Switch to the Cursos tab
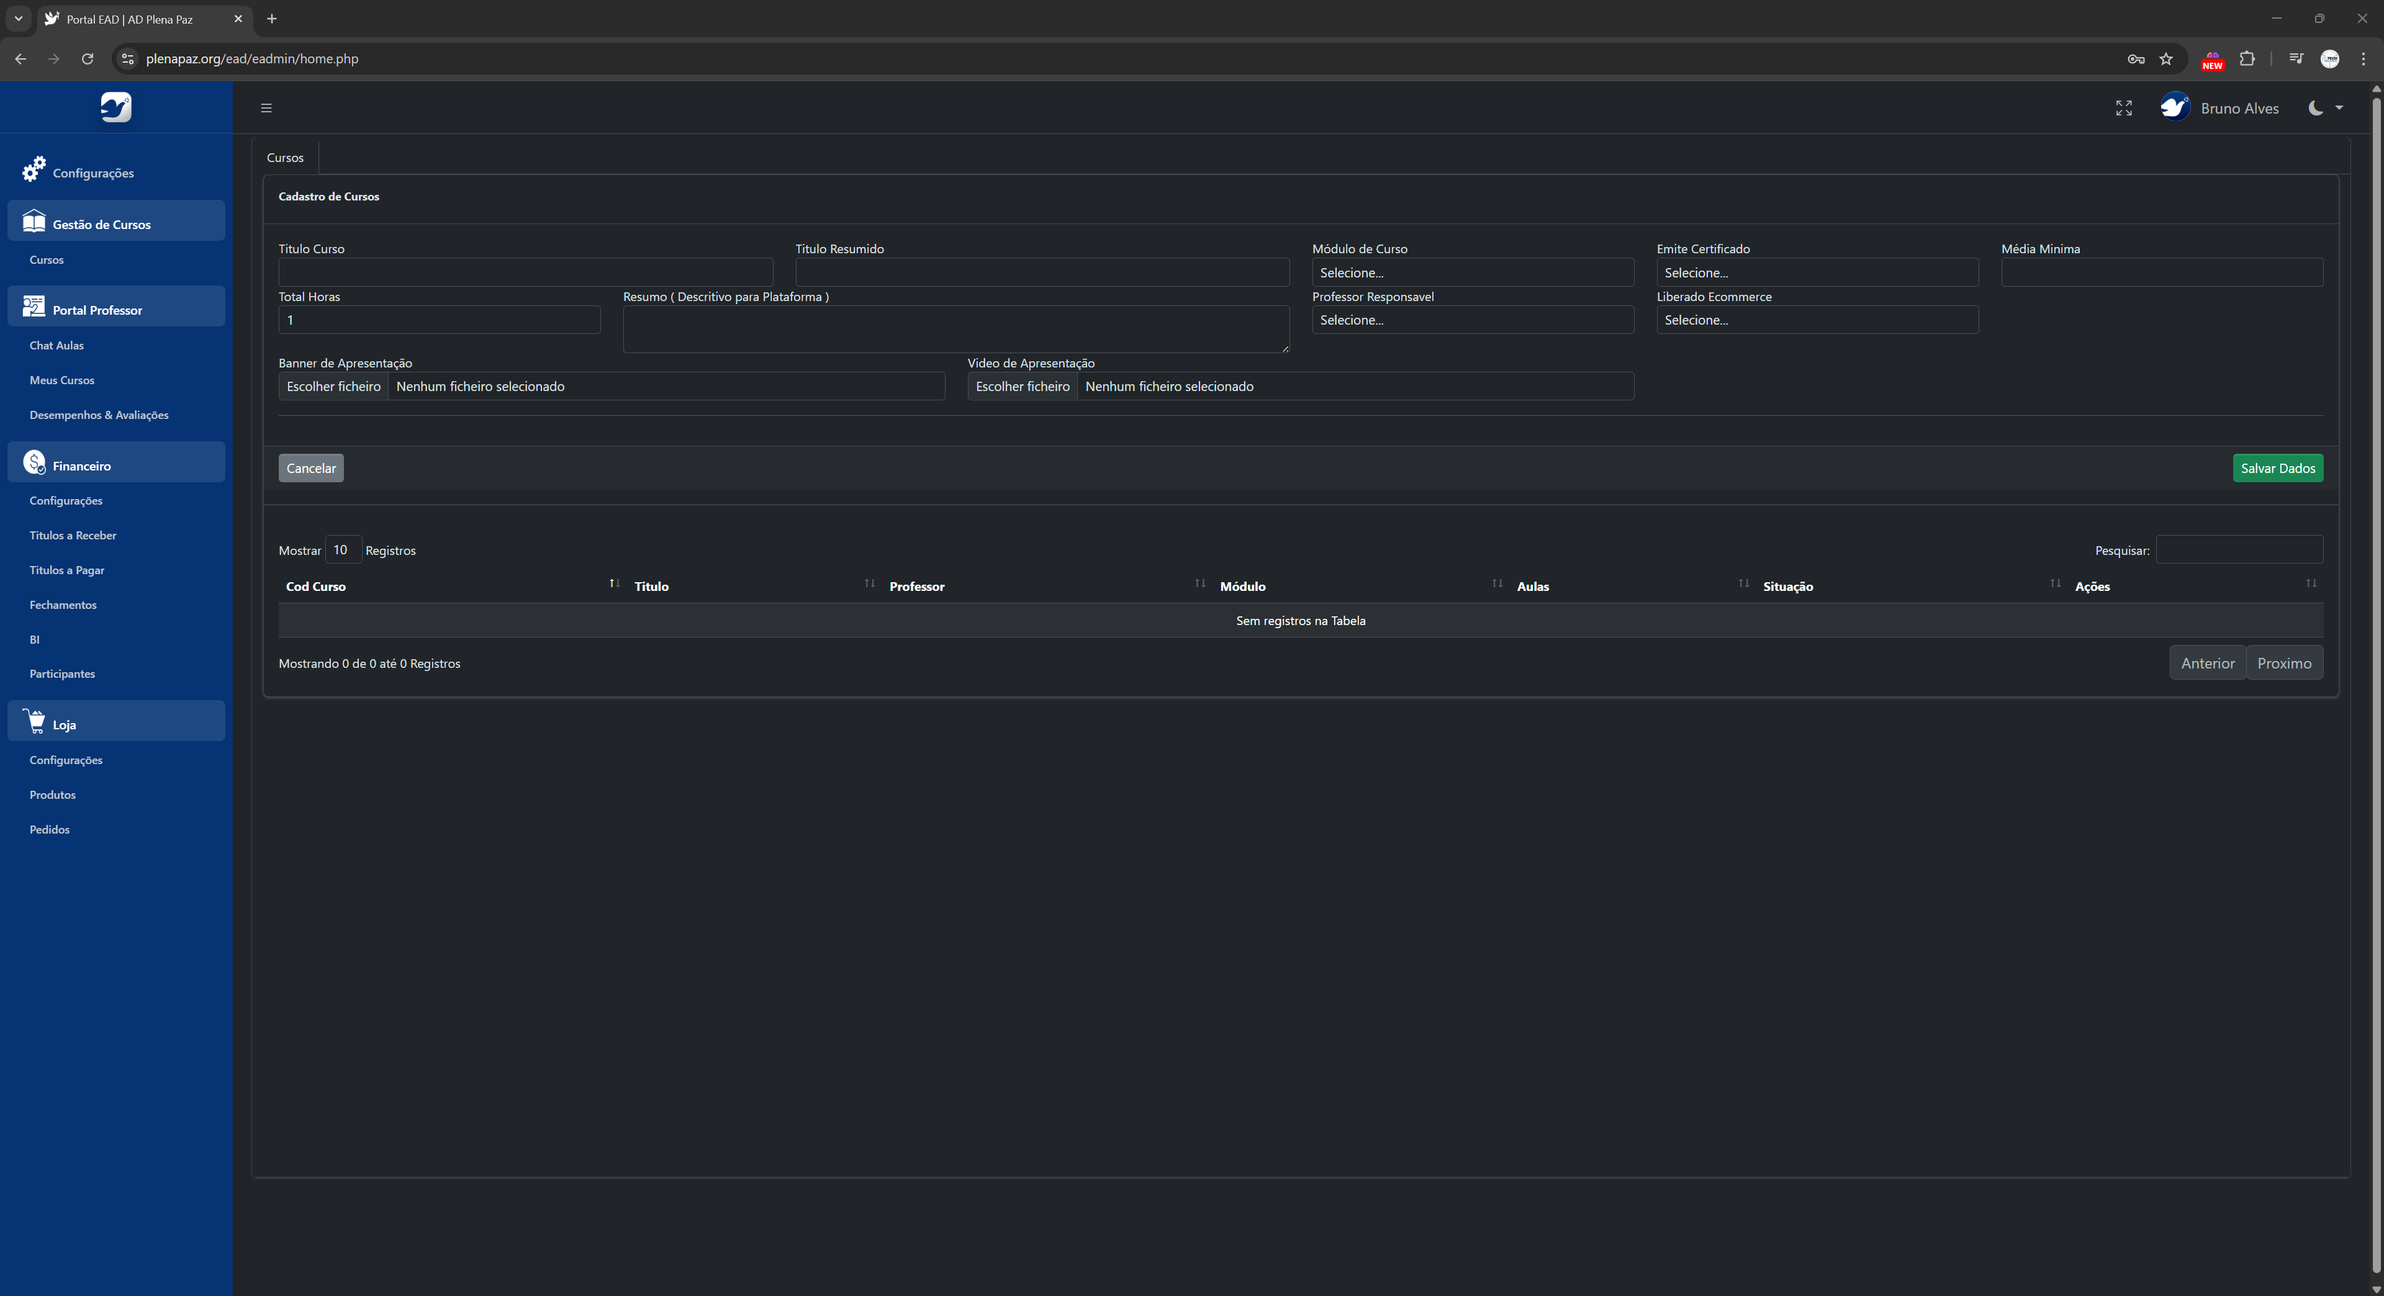The height and width of the screenshot is (1296, 2384). click(x=285, y=158)
